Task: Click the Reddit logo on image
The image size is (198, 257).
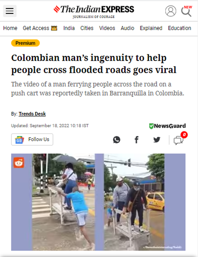Action: 19,162
